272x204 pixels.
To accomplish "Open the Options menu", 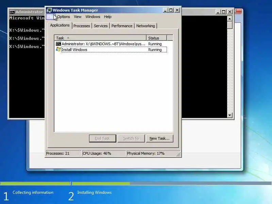I will click(x=64, y=17).
